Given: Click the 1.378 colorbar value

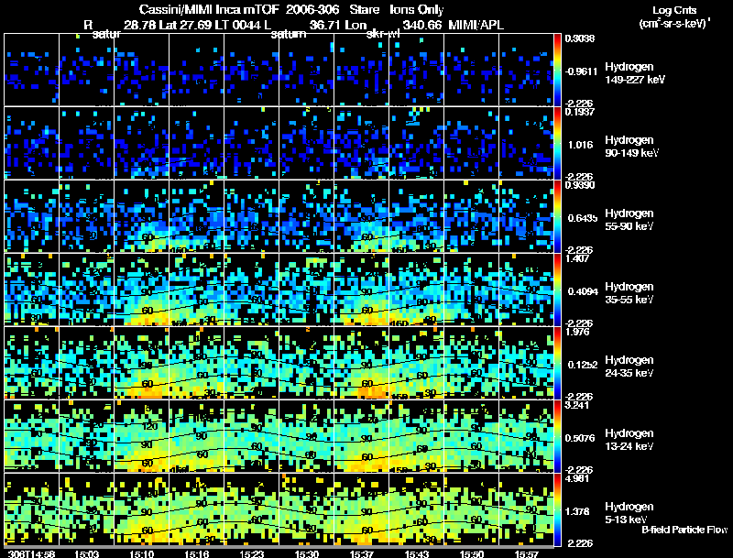Looking at the screenshot, I should coord(577,512).
